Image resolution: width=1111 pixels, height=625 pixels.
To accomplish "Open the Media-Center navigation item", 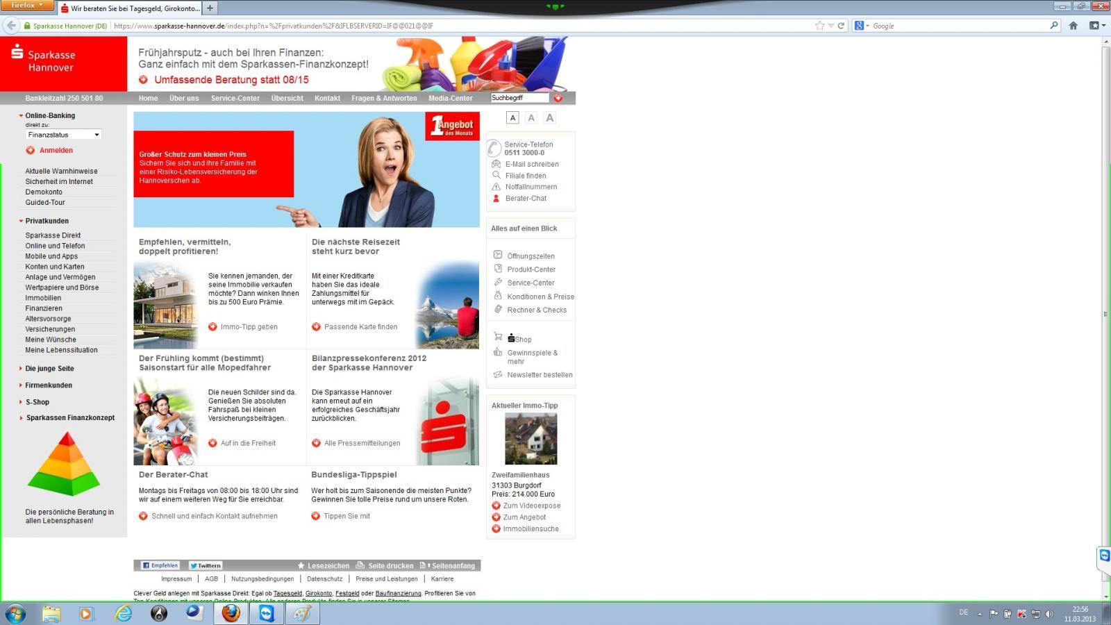I will [451, 99].
